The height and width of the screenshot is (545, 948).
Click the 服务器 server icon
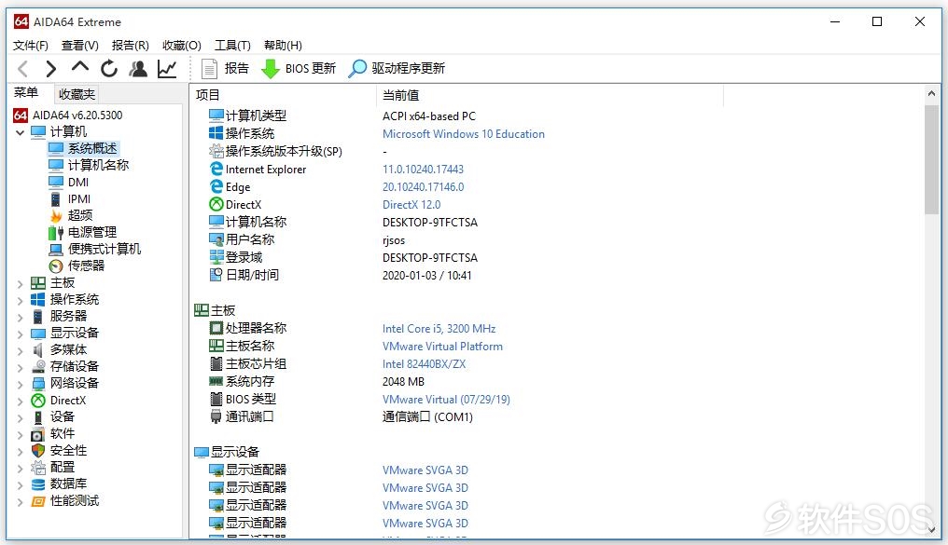[38, 316]
